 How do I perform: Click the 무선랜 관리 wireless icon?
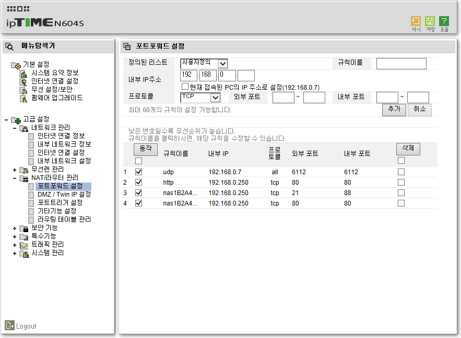coord(24,170)
